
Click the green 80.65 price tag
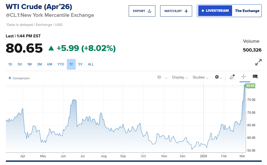[x=250, y=86]
